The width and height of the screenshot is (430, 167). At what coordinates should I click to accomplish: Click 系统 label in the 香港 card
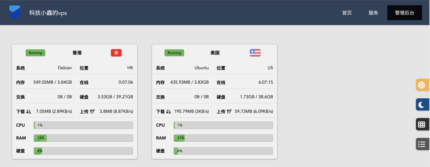[x=21, y=68]
